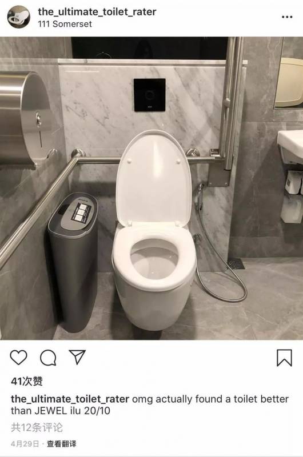Like the post with the heart icon
Image resolution: width=303 pixels, height=457 pixels.
18,358
